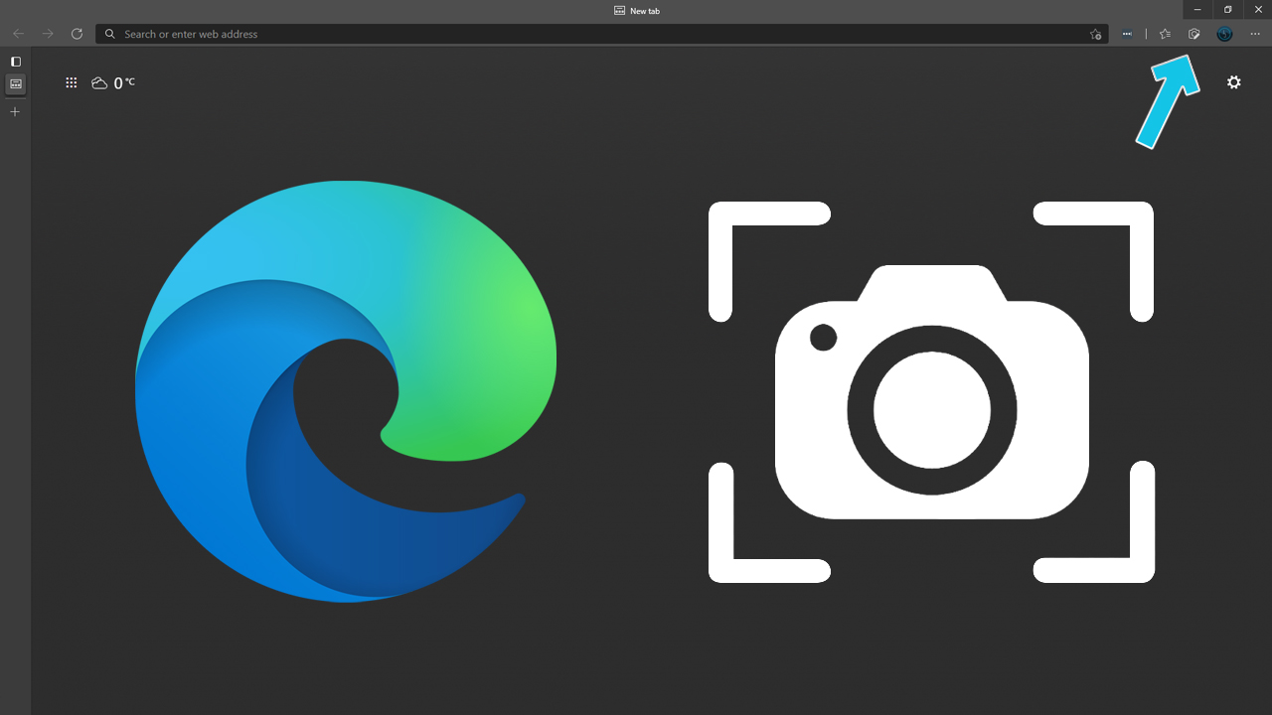Open the Favorites list
Image resolution: width=1272 pixels, height=715 pixels.
[1165, 34]
